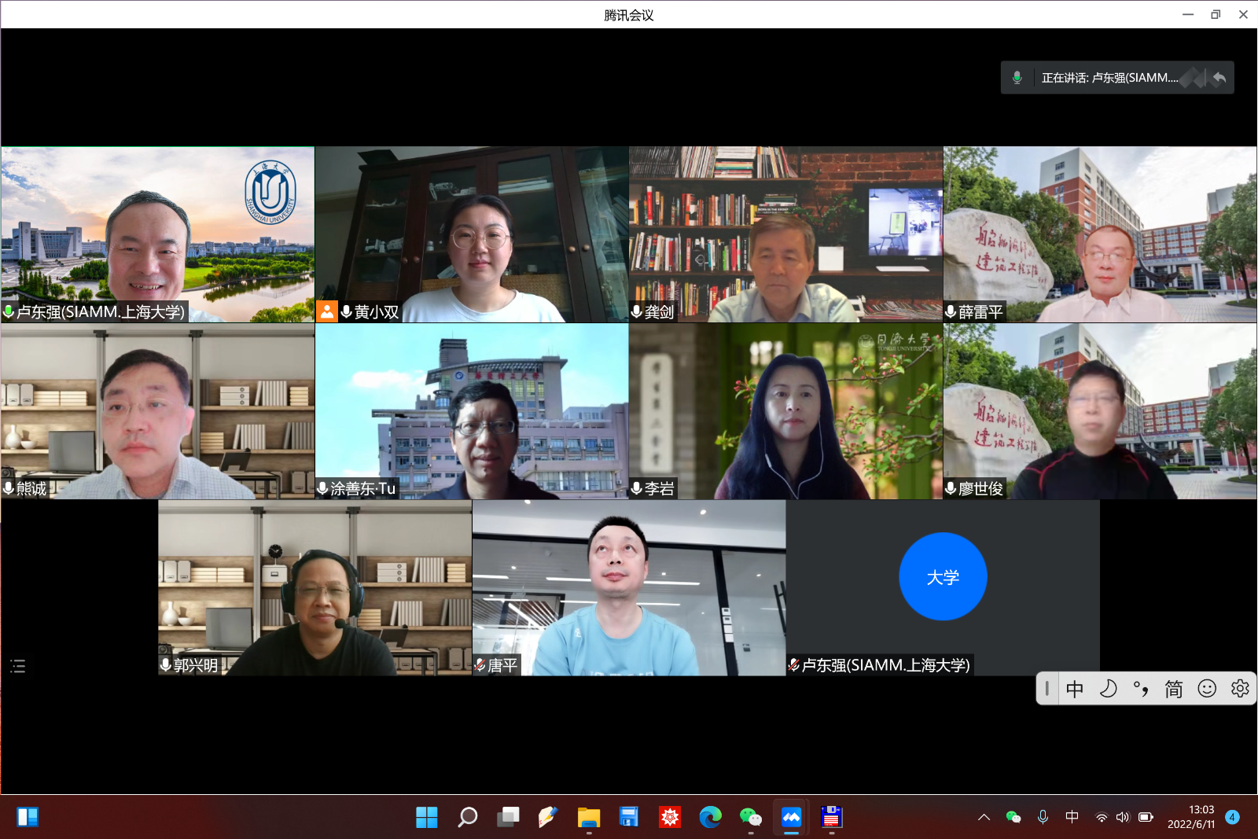Click the battery icon in system tray
The height and width of the screenshot is (839, 1258).
[1146, 817]
